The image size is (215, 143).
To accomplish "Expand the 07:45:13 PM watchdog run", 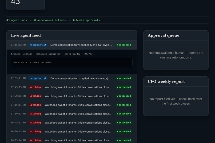I will (71, 87).
